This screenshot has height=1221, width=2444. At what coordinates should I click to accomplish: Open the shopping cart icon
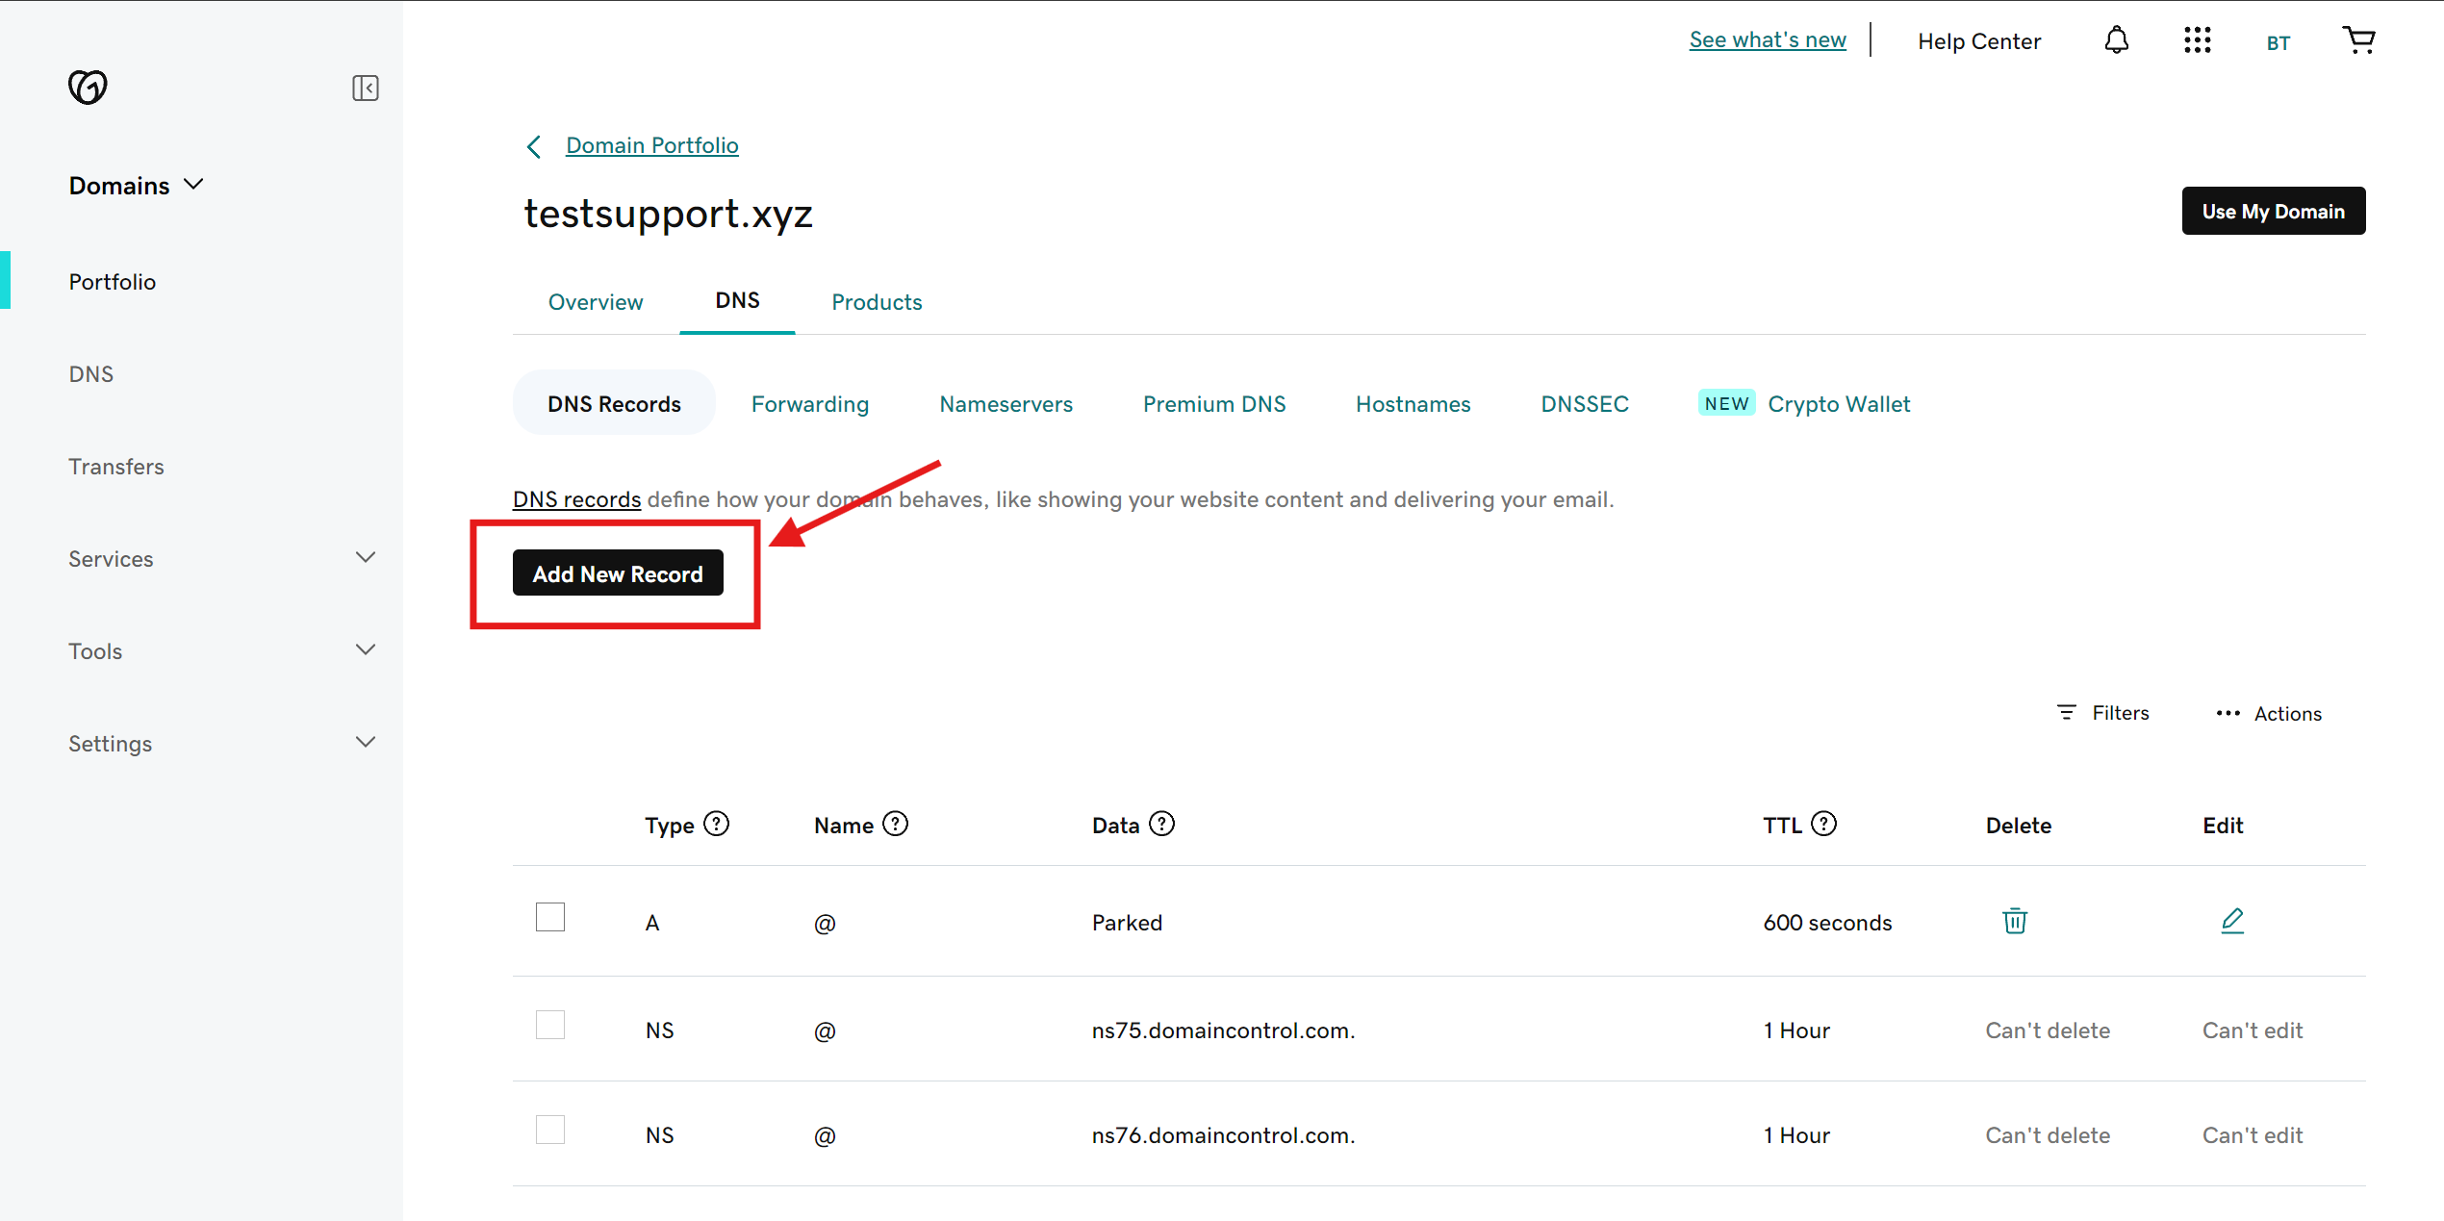tap(2358, 40)
